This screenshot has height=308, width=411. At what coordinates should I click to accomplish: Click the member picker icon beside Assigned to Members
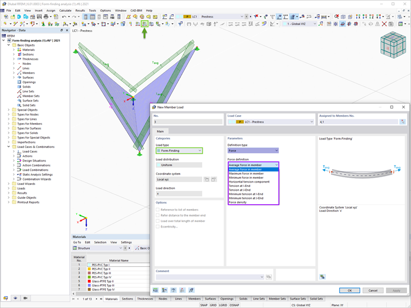(x=402, y=122)
